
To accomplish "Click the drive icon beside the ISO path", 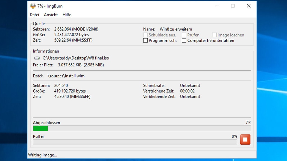I will pos(37,58).
